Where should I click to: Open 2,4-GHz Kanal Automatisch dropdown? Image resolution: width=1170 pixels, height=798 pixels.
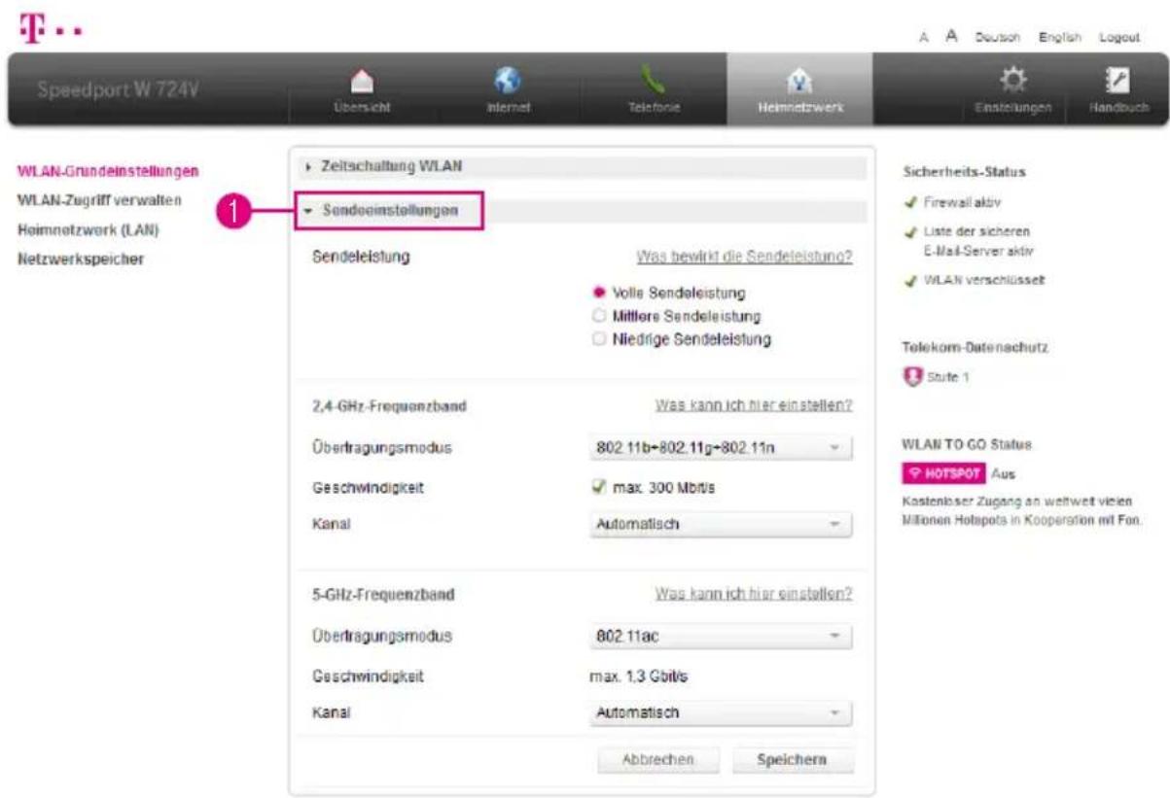[721, 525]
